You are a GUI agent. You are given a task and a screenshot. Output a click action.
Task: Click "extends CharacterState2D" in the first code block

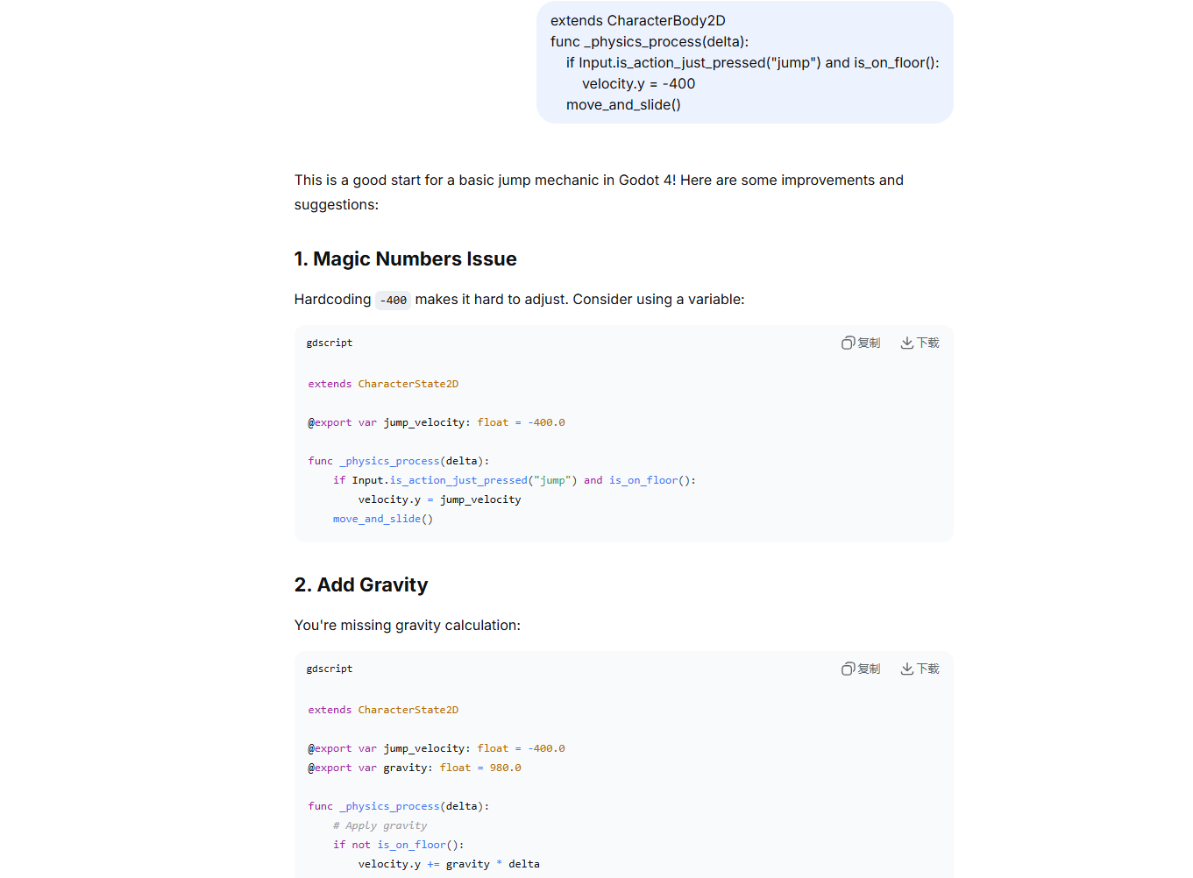[x=383, y=384]
